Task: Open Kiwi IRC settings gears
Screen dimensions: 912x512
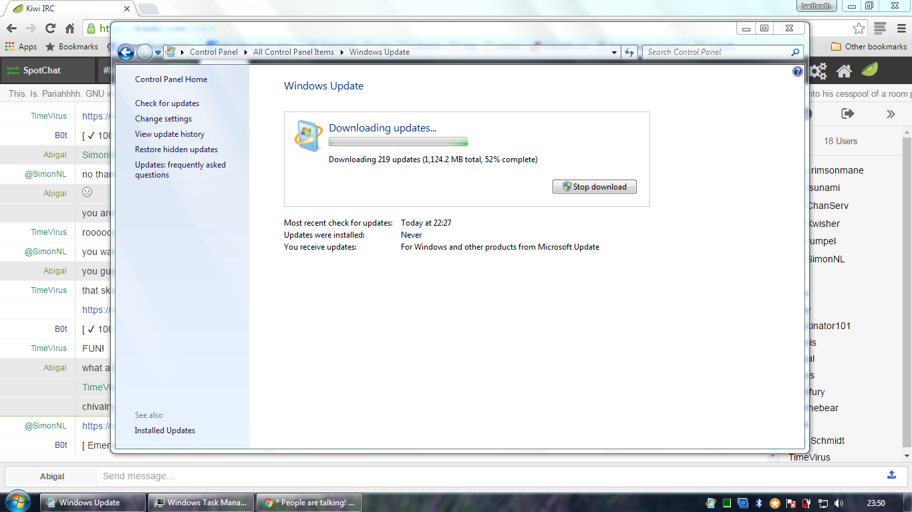Action: click(818, 71)
